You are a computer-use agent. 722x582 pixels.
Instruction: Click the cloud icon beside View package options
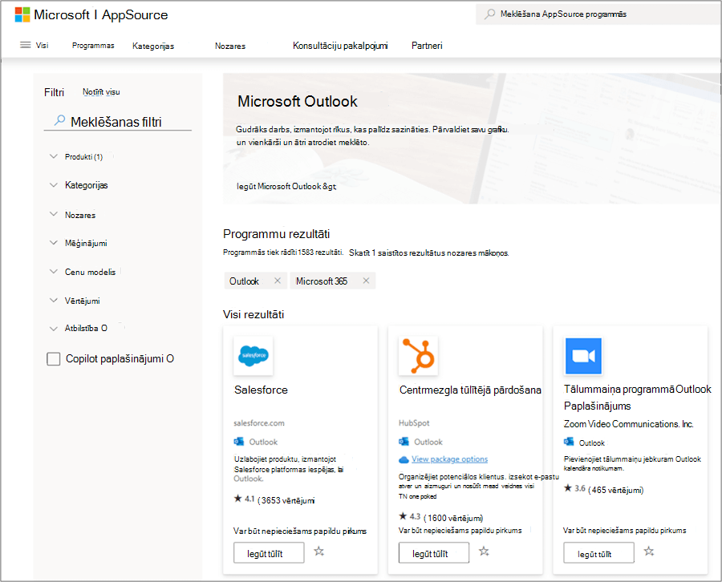404,459
